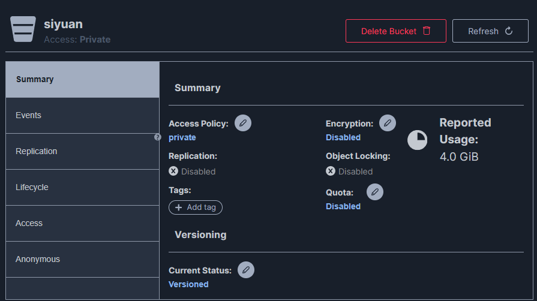Click the Encryption edit pencil icon
Viewport: 537px width, 301px height.
point(388,123)
